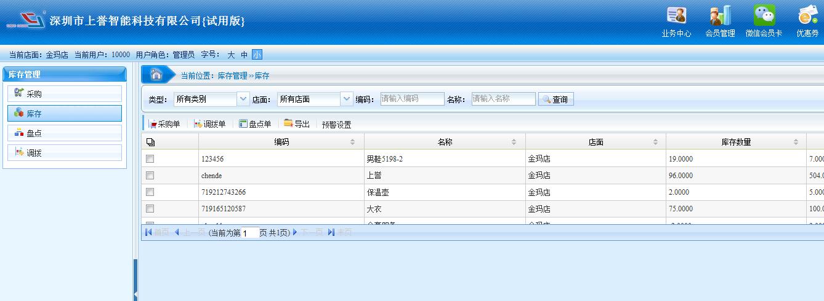Image resolution: width=824 pixels, height=301 pixels.
Task: Click the home icon in breadcrumb
Action: 156,75
